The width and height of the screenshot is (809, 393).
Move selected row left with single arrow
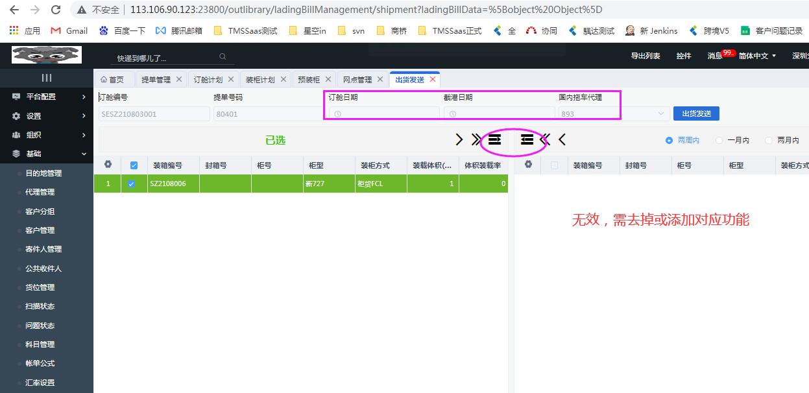pos(562,139)
